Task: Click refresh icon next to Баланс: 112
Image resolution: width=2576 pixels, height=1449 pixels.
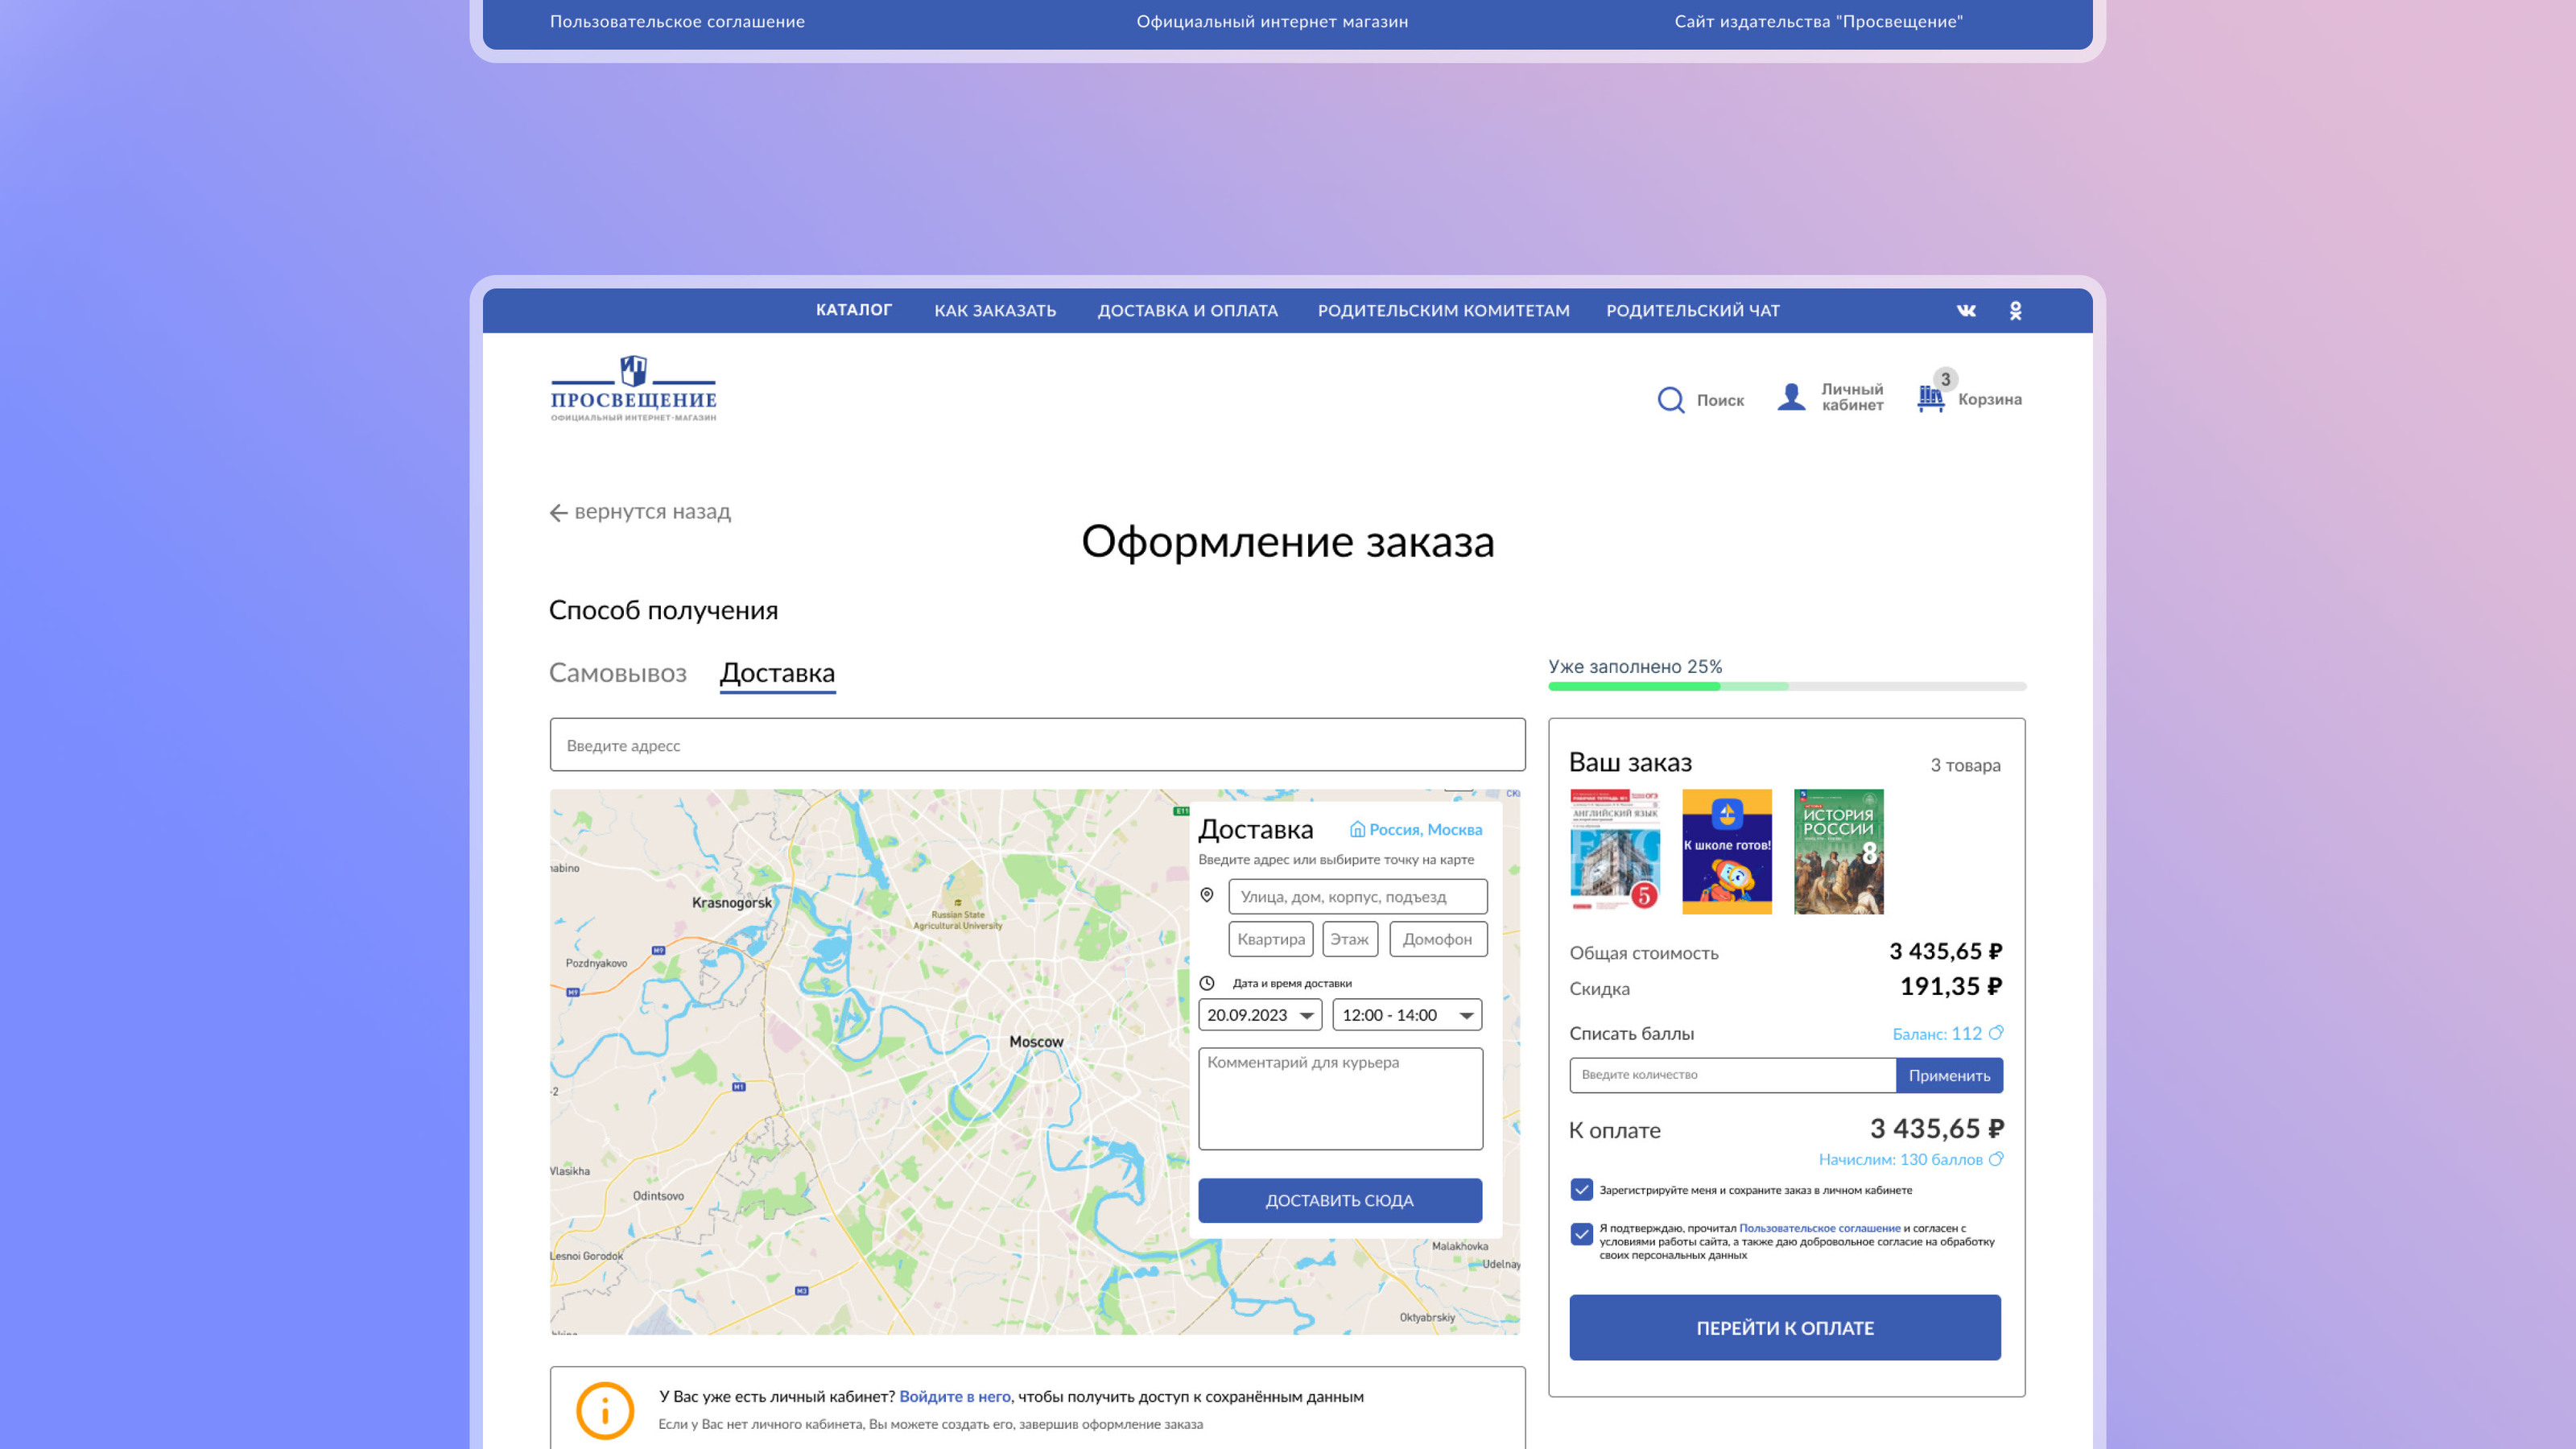Action: 1996,1034
